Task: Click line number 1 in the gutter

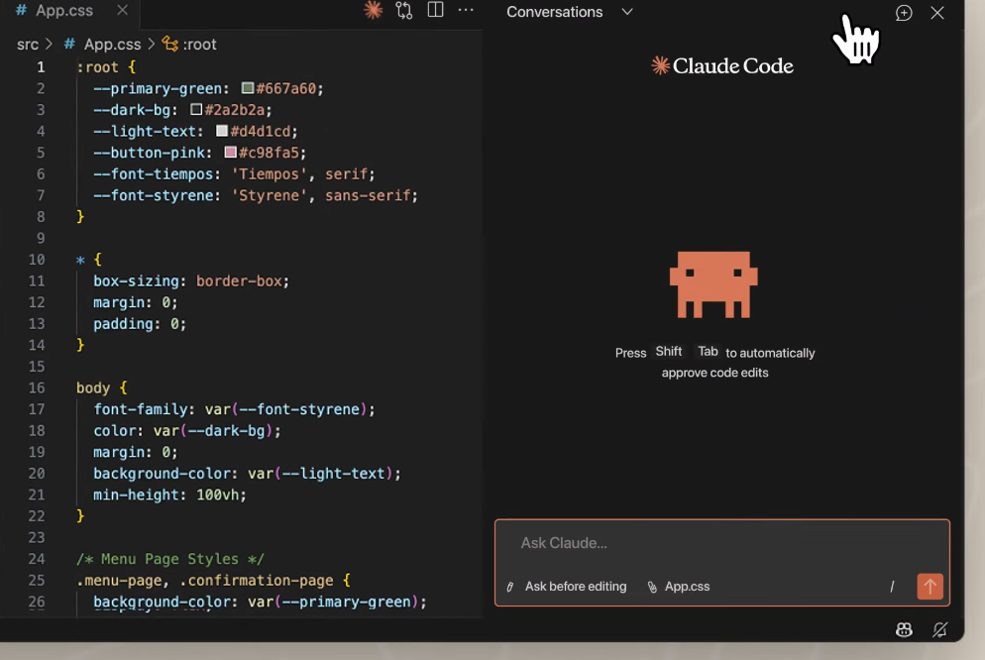Action: (x=41, y=67)
